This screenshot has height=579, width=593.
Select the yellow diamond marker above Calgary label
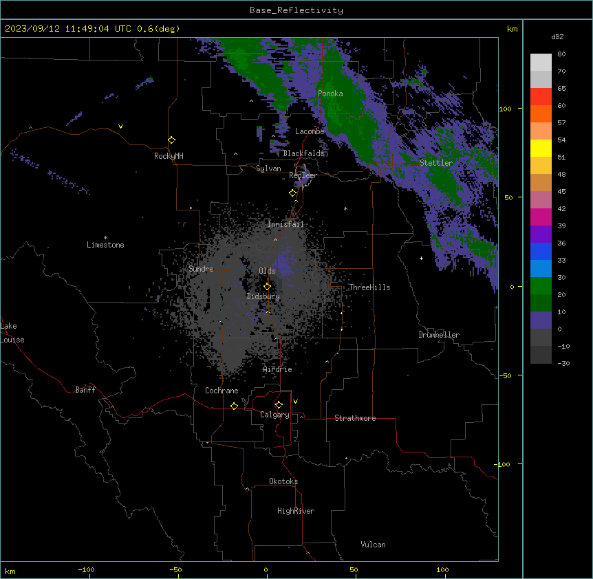coord(279,405)
